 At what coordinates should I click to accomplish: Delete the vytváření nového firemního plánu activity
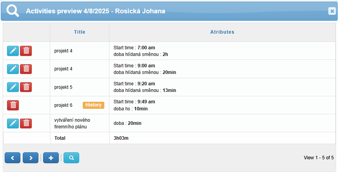coord(26,123)
